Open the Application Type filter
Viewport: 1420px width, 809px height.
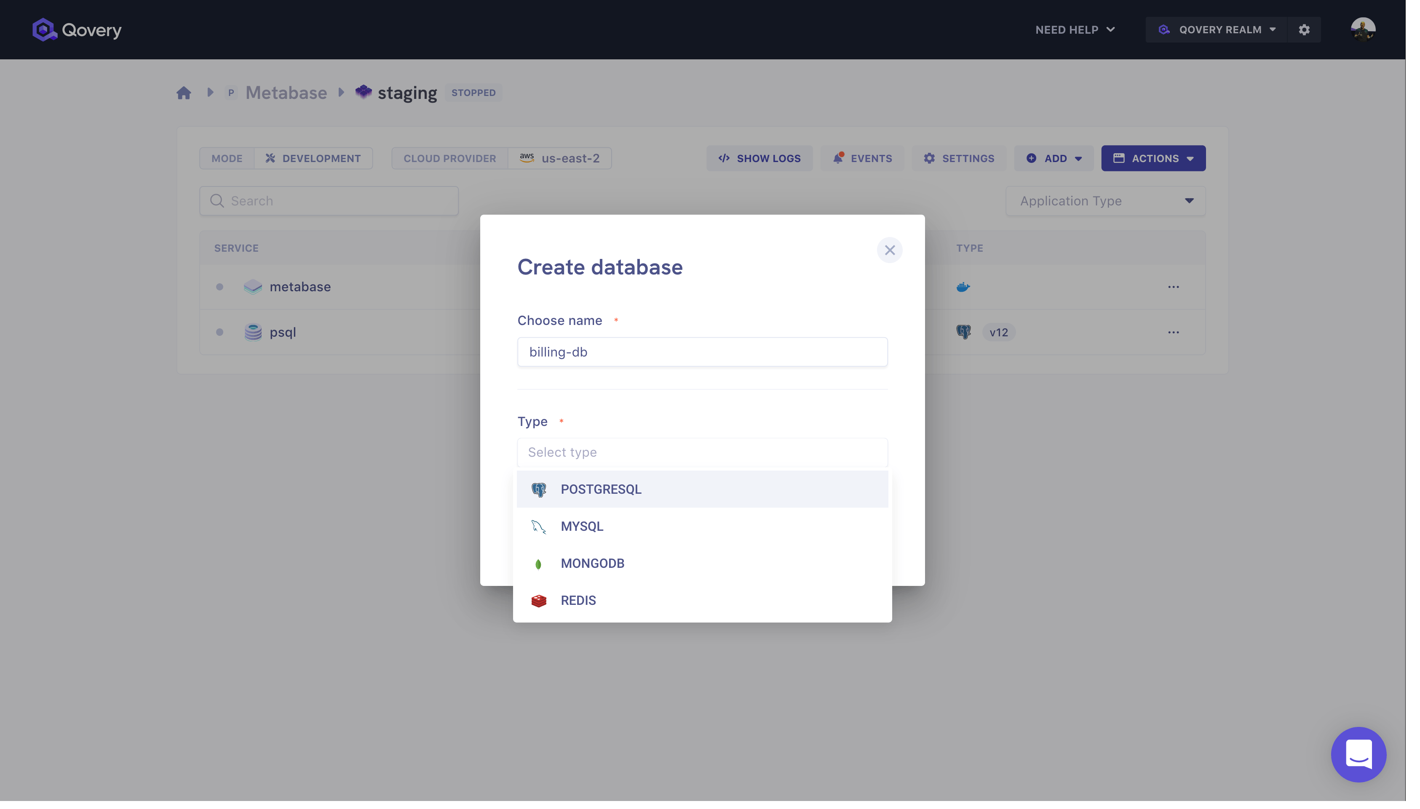pyautogui.click(x=1105, y=201)
